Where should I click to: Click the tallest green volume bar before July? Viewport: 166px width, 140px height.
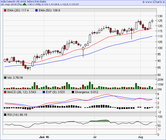pos(90,85)
